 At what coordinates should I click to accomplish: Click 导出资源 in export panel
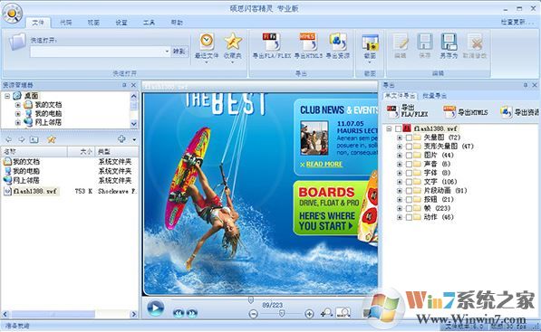click(x=520, y=112)
